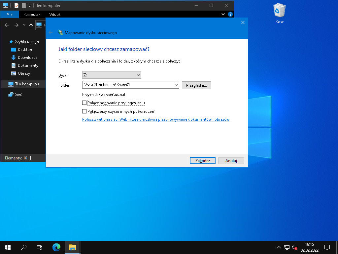Click the Windows Start button
The width and height of the screenshot is (338, 254).
pos(8,247)
